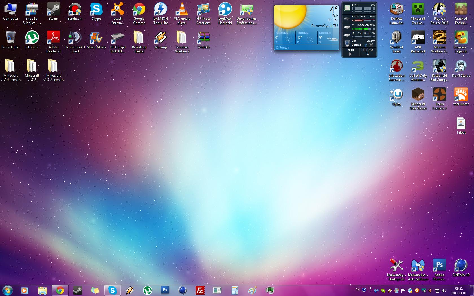Open Shop for Supplies shortcut
Screen dimensions: 474x296
32,13
